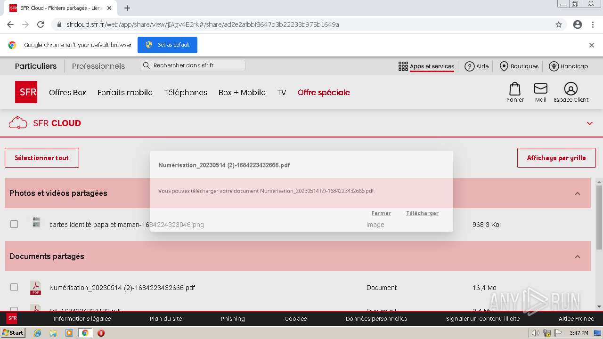
Task: Click the Chrome taskbar icon
Action: (85, 333)
